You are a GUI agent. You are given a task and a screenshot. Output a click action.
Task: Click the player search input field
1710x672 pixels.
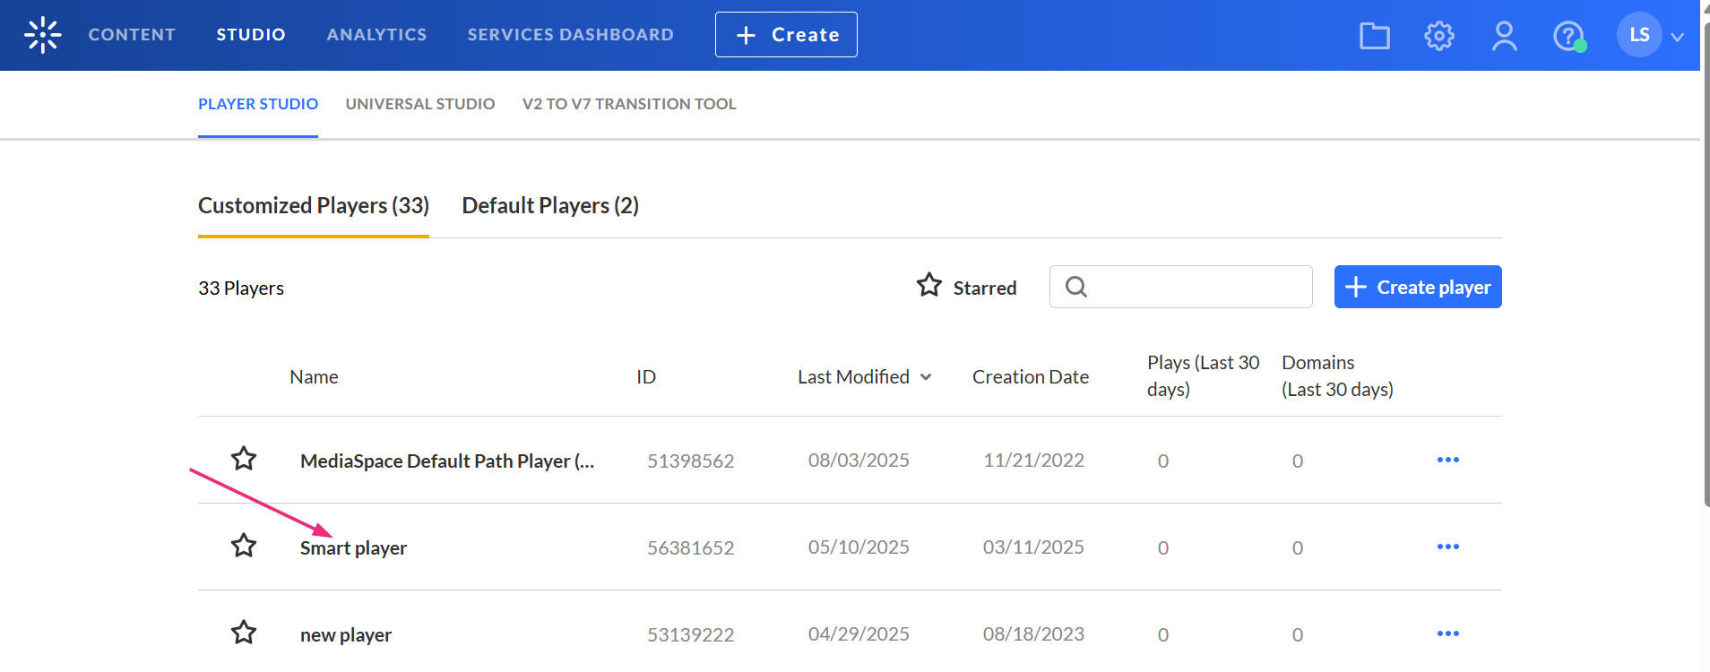click(1180, 287)
